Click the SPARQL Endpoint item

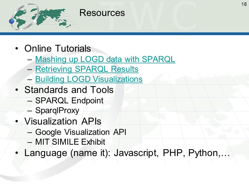pos(69,100)
